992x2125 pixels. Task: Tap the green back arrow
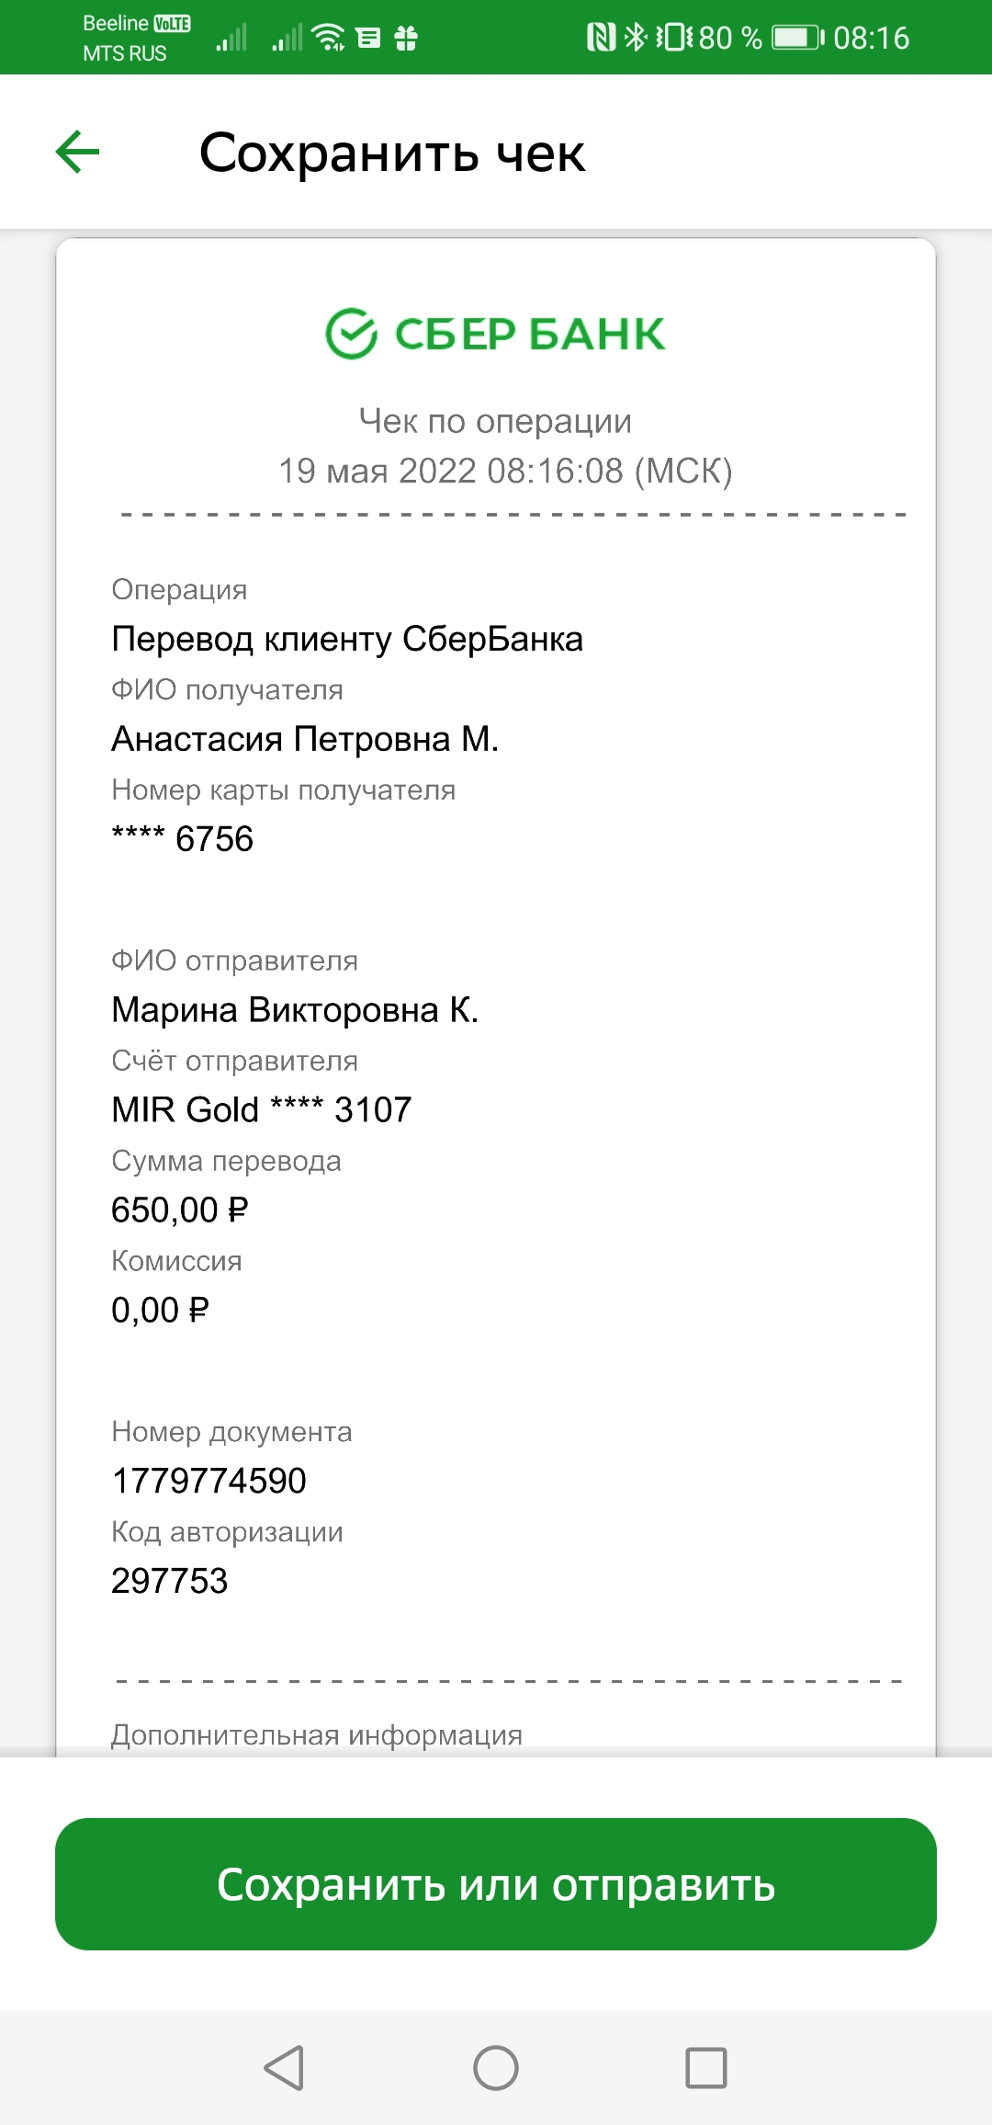[77, 152]
